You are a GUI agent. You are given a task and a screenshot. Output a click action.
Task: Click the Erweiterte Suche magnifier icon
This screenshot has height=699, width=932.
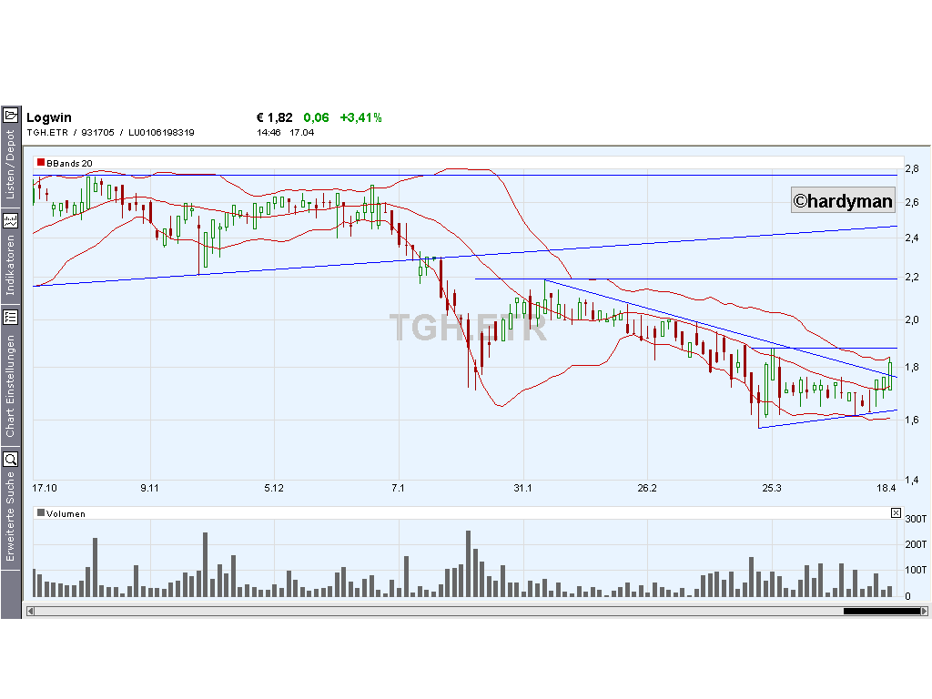[11, 459]
